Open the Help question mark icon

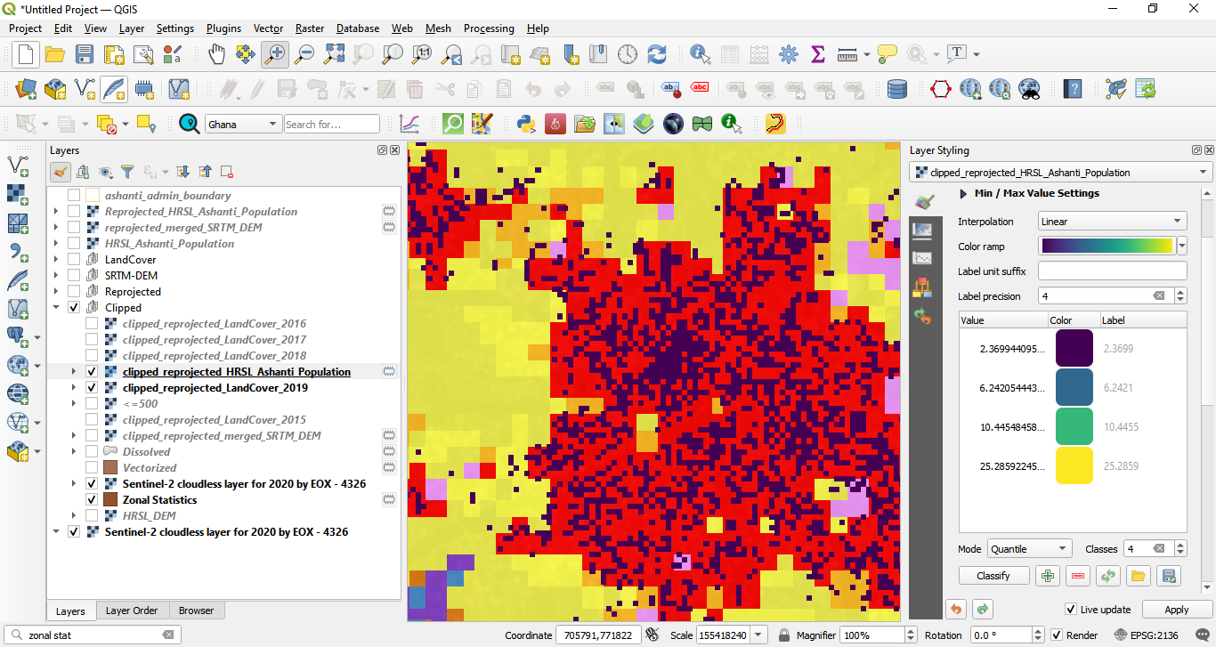pos(1074,89)
